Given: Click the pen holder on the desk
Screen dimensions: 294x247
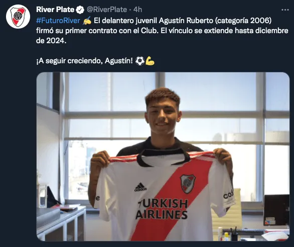Looking at the screenshot, I should (x=234, y=234).
